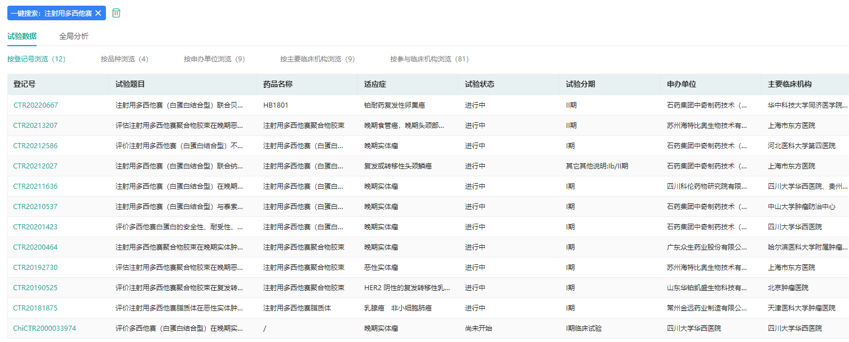
Task: Open registration link CTR20220667
Action: coord(36,105)
